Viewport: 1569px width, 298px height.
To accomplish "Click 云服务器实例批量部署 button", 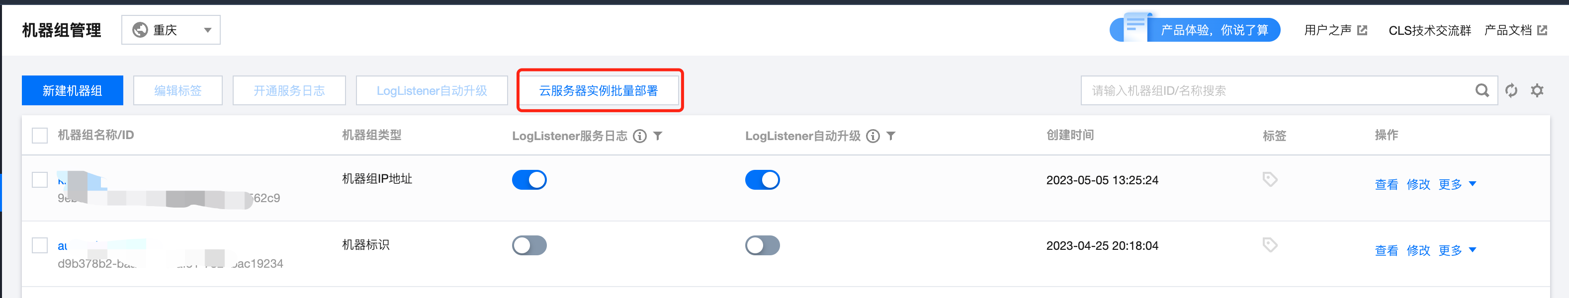I will pyautogui.click(x=599, y=90).
